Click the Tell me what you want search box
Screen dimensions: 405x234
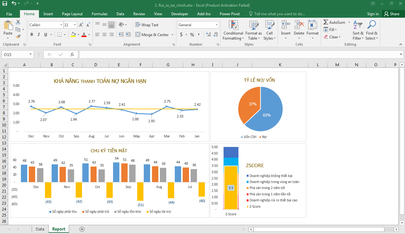click(x=277, y=14)
